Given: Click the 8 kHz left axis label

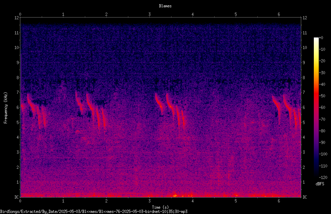Looking at the screenshot, I should (18, 78).
